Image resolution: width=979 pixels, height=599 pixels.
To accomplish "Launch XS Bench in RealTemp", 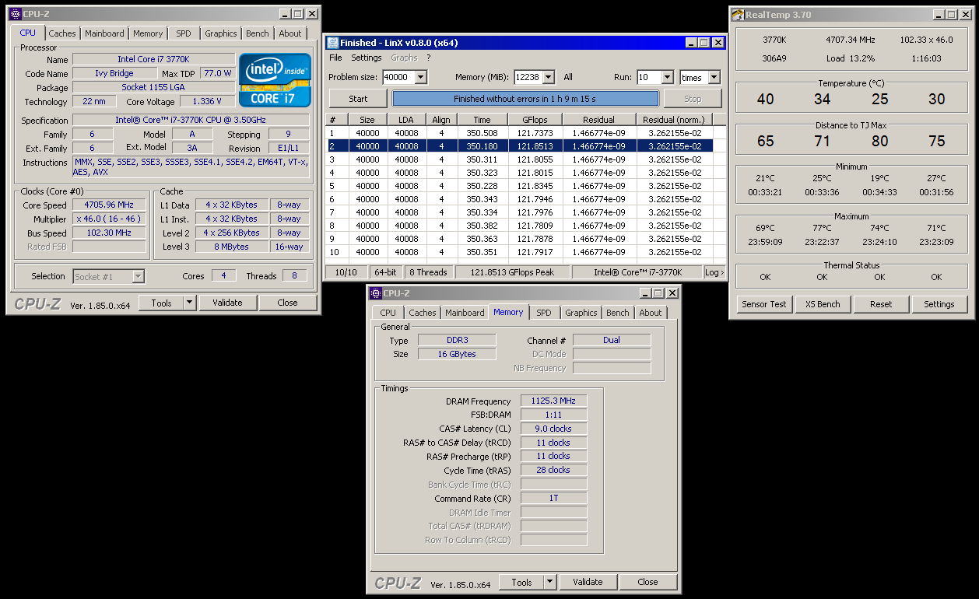I will (x=823, y=304).
